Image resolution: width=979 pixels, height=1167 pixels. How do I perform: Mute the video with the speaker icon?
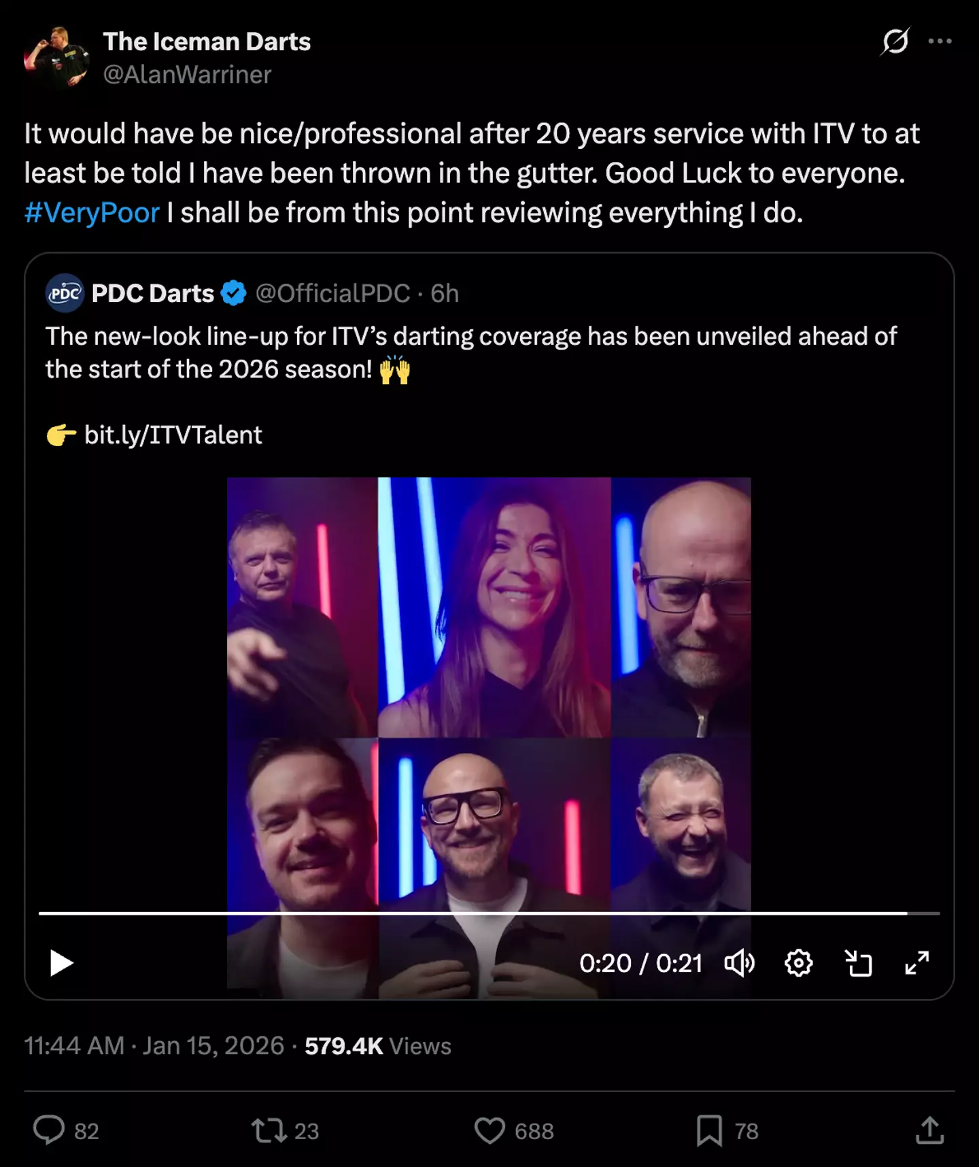click(x=740, y=963)
